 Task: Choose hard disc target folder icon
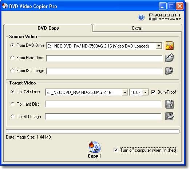pyautogui.click(x=169, y=104)
